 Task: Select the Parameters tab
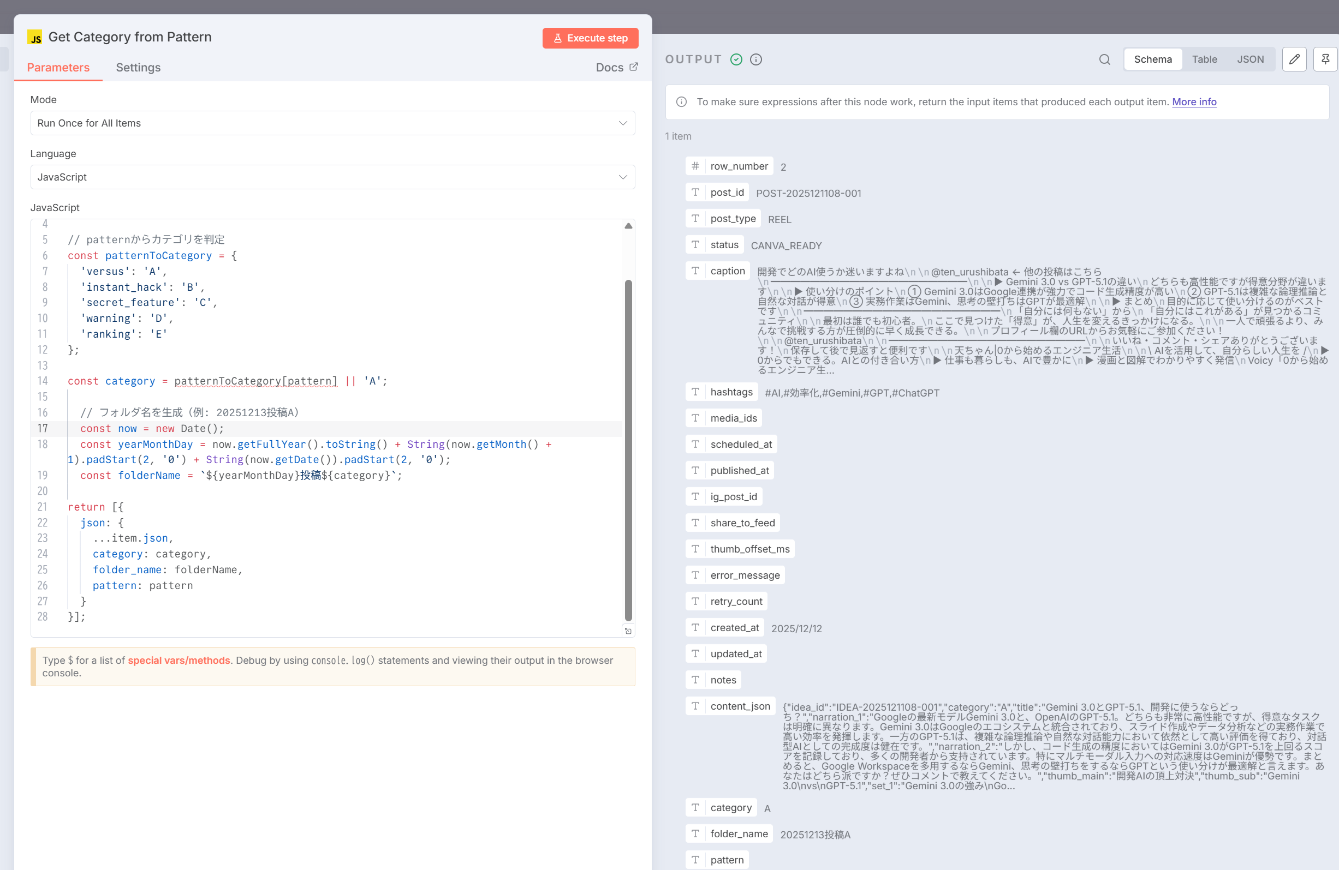pyautogui.click(x=58, y=68)
